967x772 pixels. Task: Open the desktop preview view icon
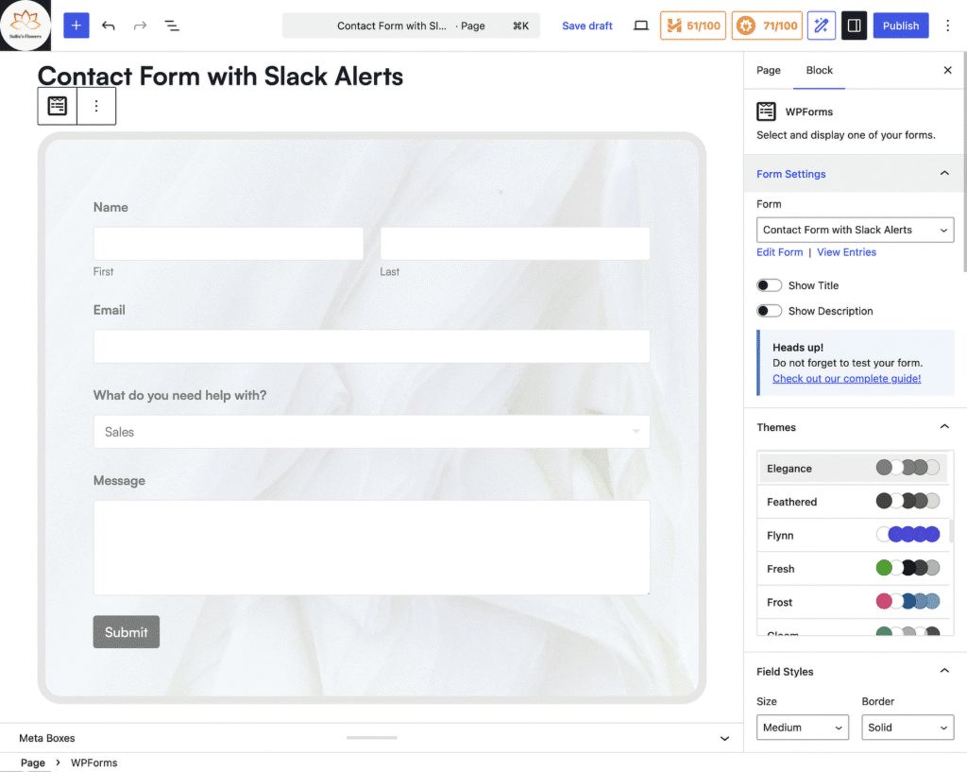pos(641,26)
